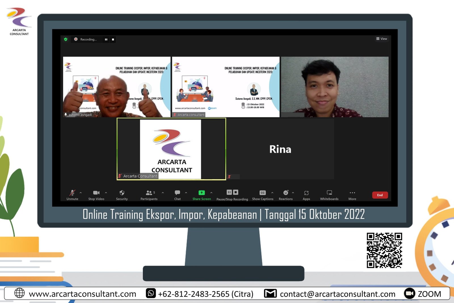Click the More options ellipsis
Image resolution: width=454 pixels, height=303 pixels.
click(x=352, y=195)
